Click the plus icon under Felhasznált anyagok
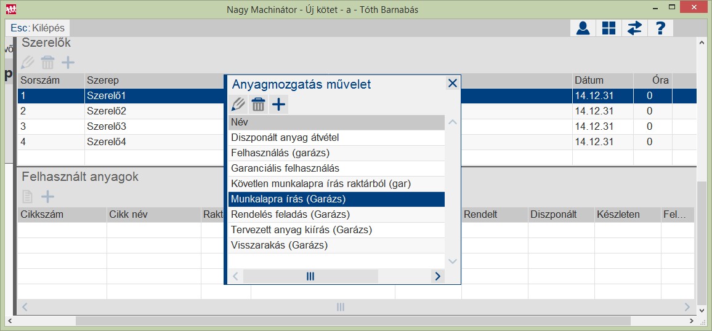The height and width of the screenshot is (331, 712). pos(47,196)
